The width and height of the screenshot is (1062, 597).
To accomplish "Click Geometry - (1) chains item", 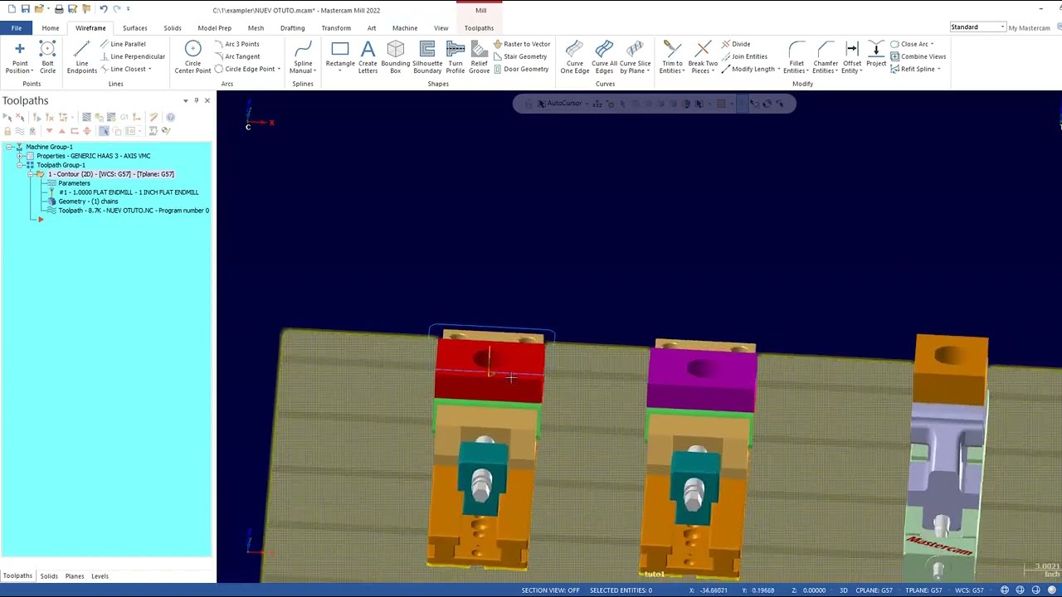I will pos(88,201).
